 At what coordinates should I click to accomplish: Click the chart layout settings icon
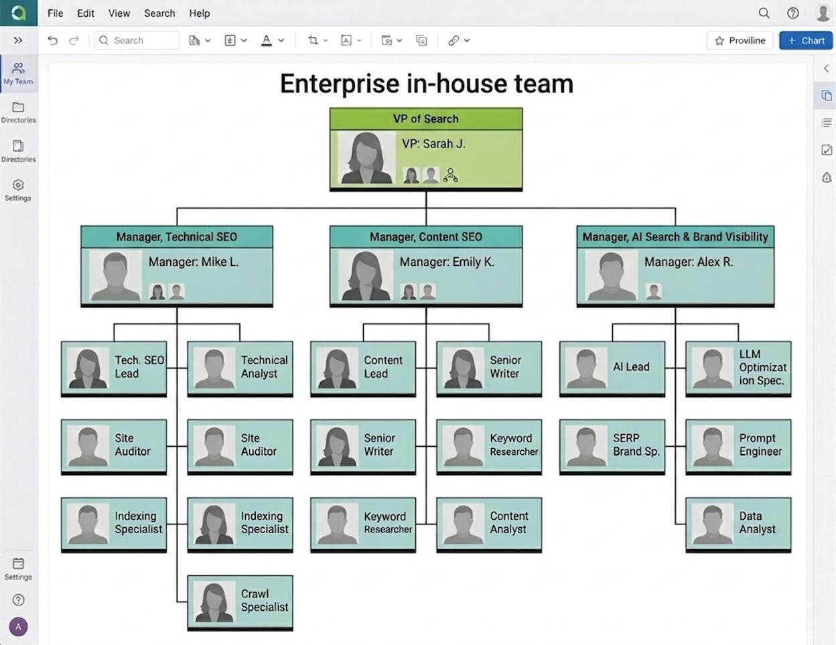(x=387, y=40)
